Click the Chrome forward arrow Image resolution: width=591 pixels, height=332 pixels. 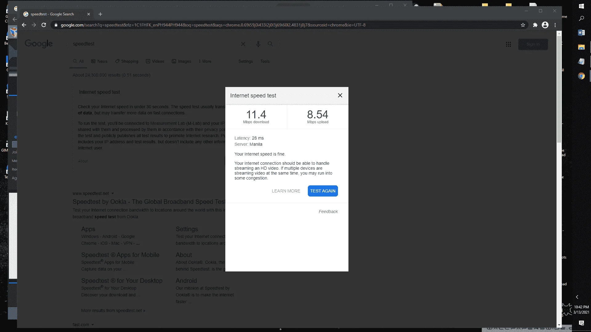coord(34,25)
